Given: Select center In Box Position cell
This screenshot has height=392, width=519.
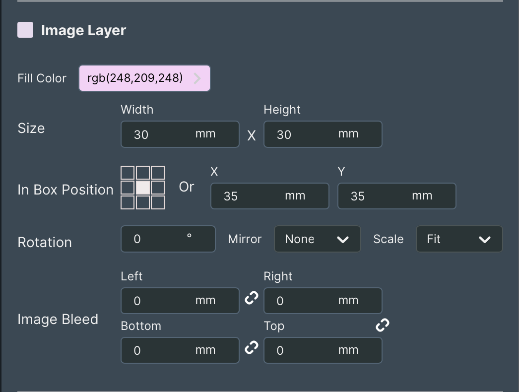Looking at the screenshot, I should 143,188.
